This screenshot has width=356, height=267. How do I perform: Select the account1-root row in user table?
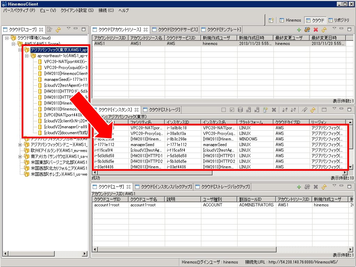point(223,205)
